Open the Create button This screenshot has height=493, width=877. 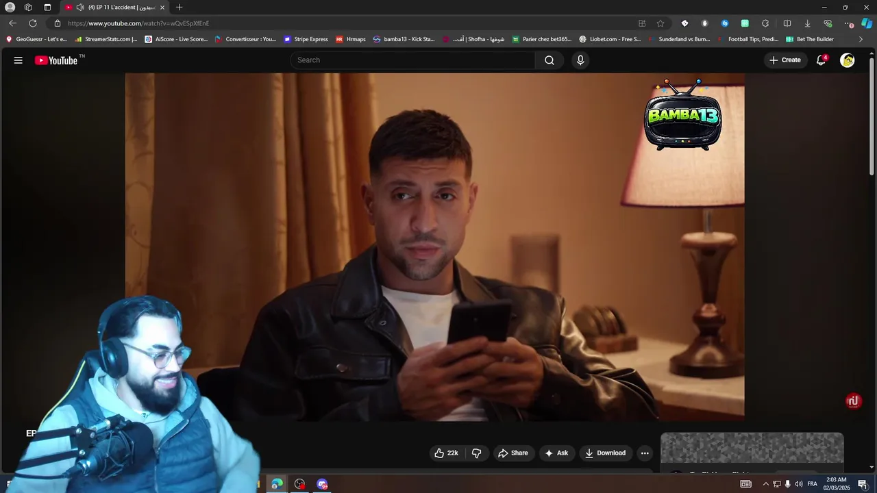[x=785, y=60]
